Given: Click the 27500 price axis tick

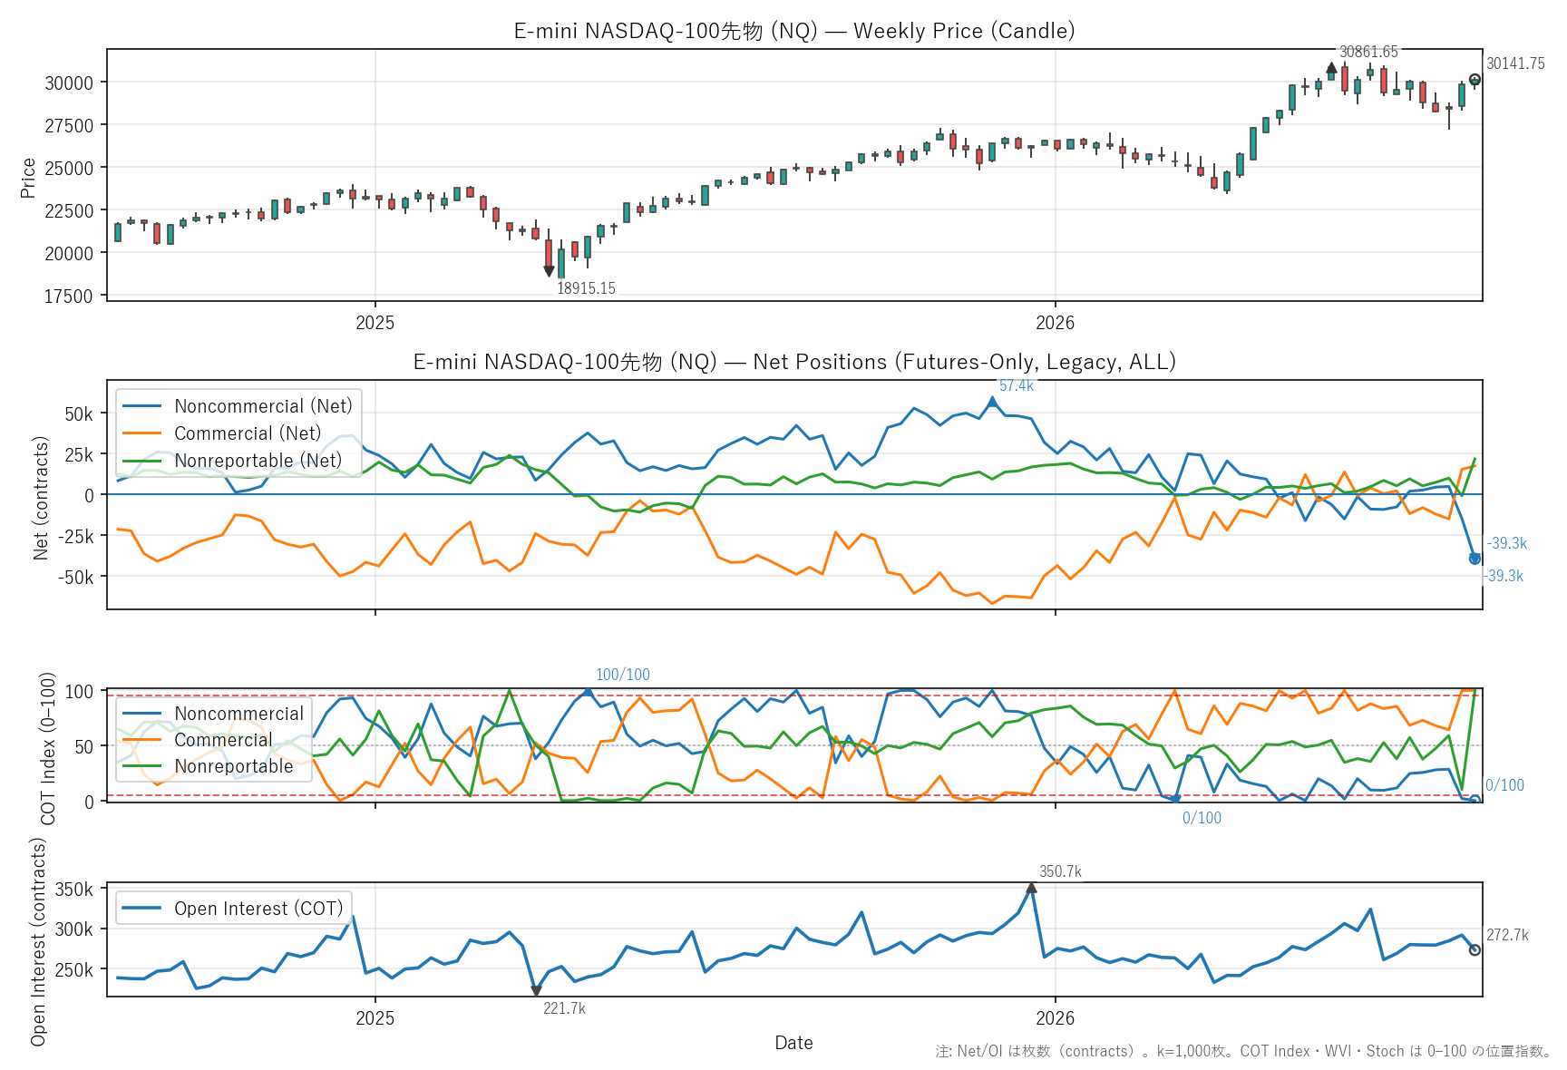Looking at the screenshot, I should point(69,126).
